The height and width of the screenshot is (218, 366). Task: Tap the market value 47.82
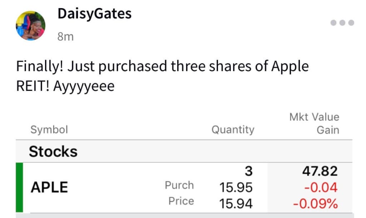click(320, 171)
